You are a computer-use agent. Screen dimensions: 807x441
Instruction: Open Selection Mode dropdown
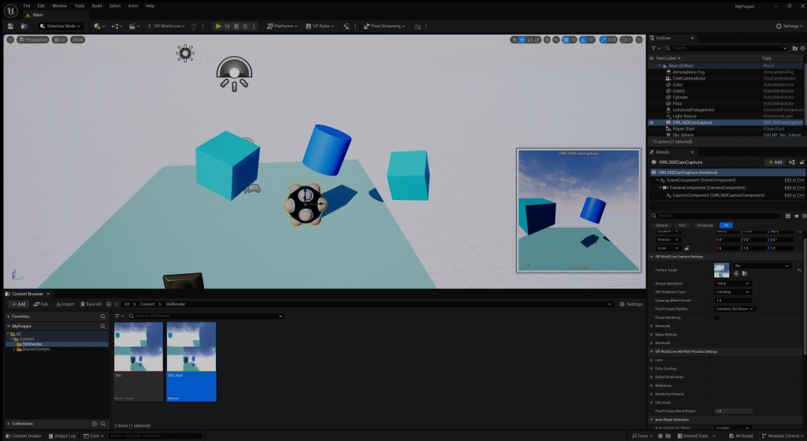(x=60, y=26)
